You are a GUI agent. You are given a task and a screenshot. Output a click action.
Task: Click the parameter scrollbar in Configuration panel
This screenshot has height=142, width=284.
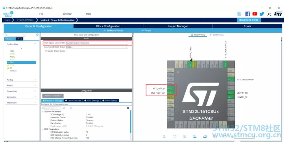(x=131, y=121)
